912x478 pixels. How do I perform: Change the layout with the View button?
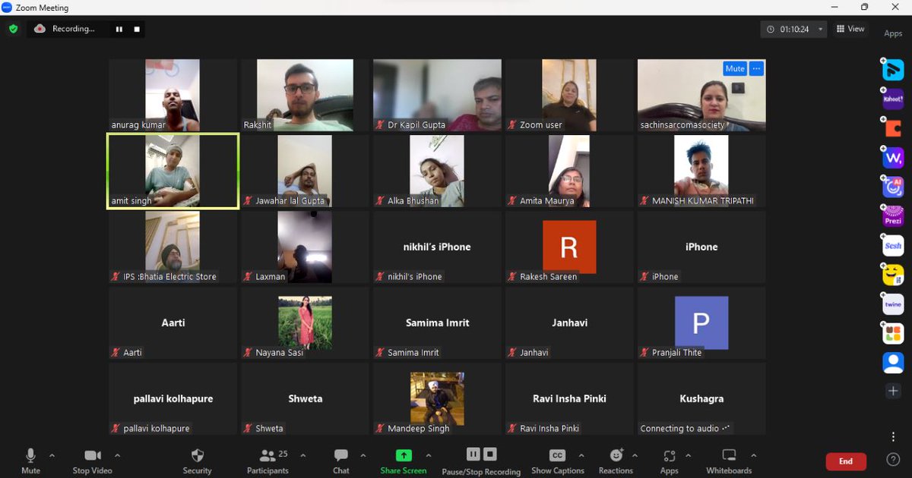(850, 29)
